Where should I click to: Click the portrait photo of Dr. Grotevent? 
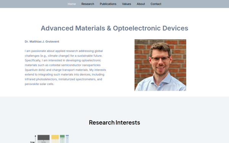coord(160,65)
